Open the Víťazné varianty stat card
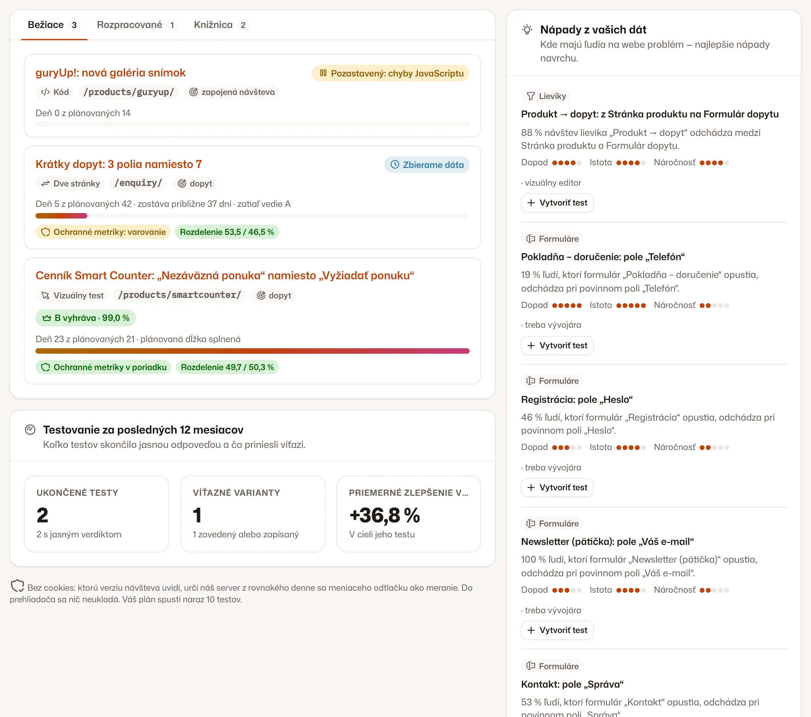This screenshot has height=717, width=811. coord(253,514)
